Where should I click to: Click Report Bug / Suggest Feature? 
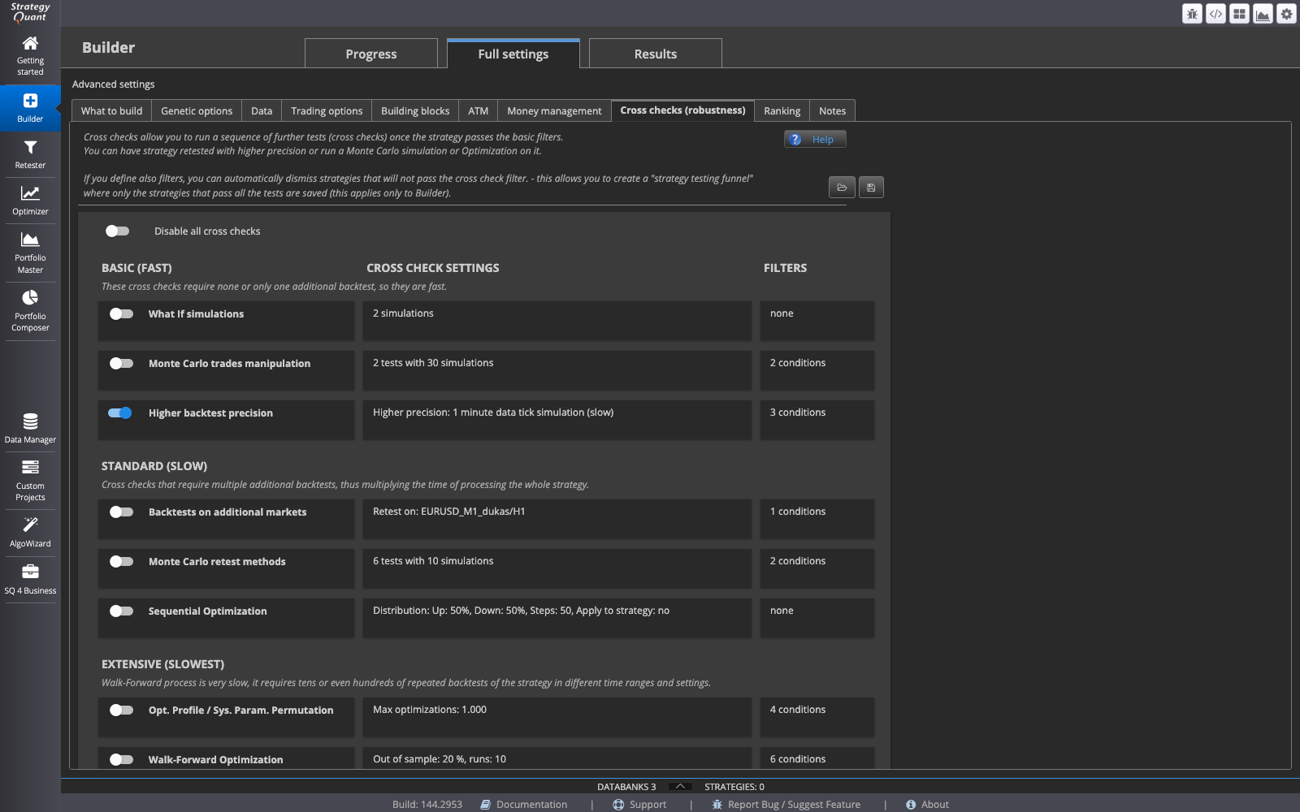[x=786, y=804]
